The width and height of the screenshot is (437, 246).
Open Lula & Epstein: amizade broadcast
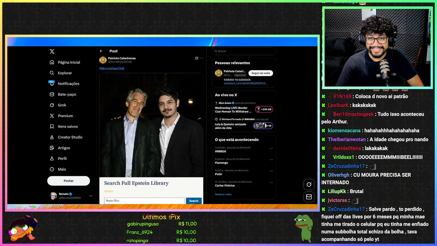point(230,126)
